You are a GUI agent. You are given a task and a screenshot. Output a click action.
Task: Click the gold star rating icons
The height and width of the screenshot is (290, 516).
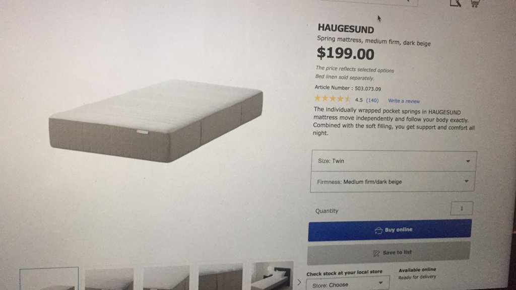332,98
